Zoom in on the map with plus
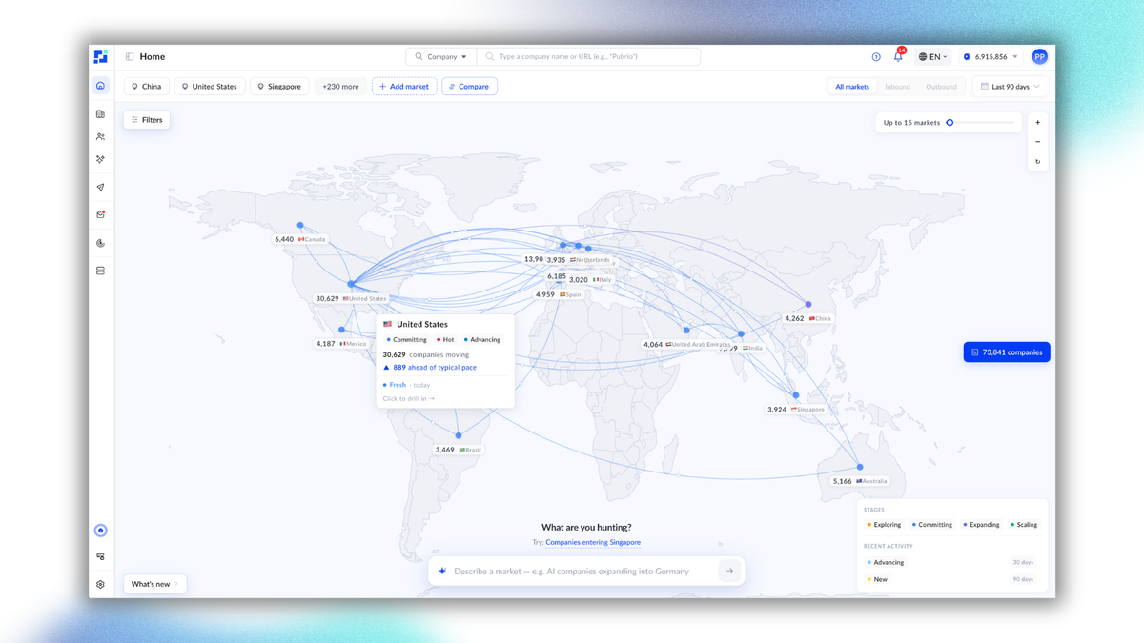Viewport: 1144px width, 643px height. click(x=1038, y=123)
